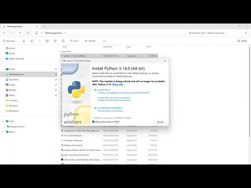Sort by the Type column header
This screenshot has height=188, width=251.
coord(129,47)
